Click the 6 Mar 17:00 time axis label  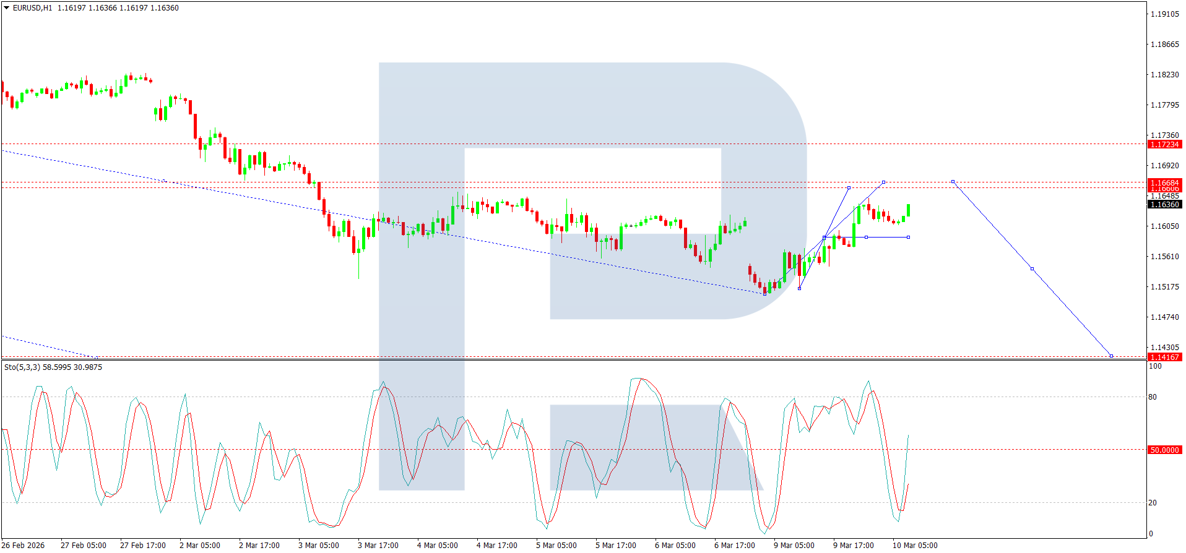coord(734,545)
